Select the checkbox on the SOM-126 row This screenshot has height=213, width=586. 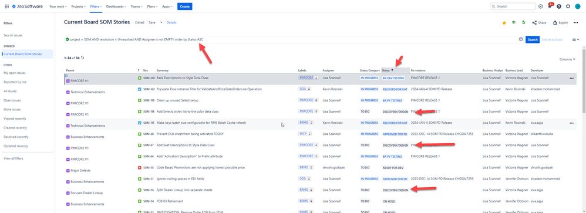click(66, 76)
